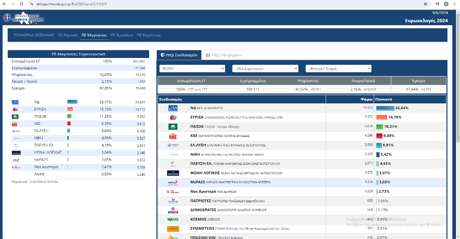The image size is (460, 239).
Task: Open the ΒΟΛΟΥ municipality dropdown
Action: click(192, 69)
